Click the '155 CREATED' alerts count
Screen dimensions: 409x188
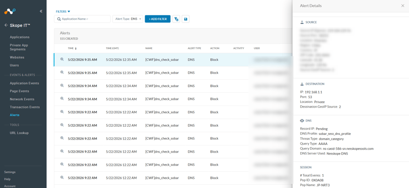point(69,39)
